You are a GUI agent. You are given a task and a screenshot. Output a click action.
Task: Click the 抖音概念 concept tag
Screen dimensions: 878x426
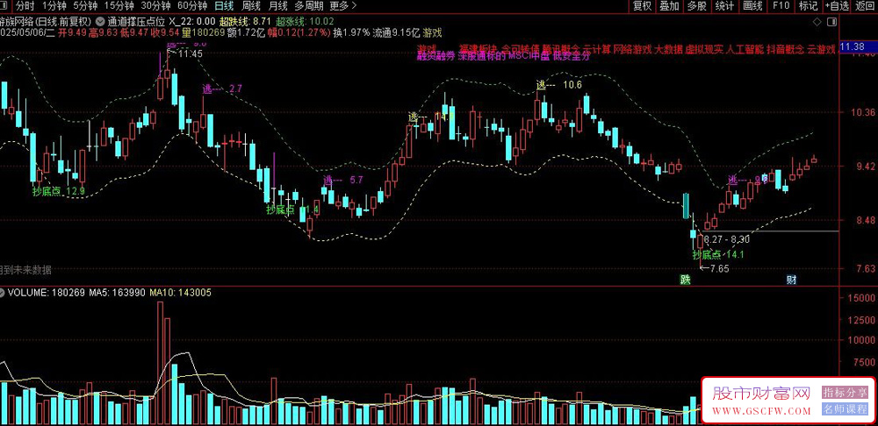785,48
